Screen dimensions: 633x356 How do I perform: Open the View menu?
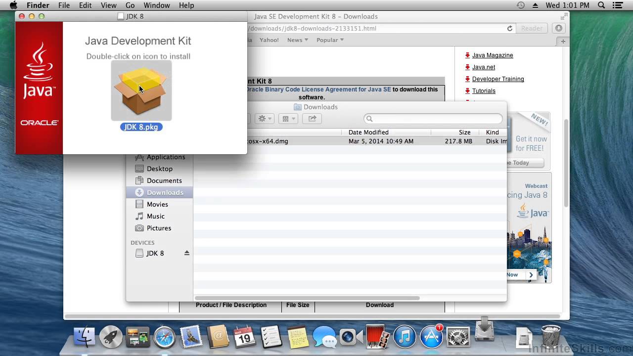108,5
